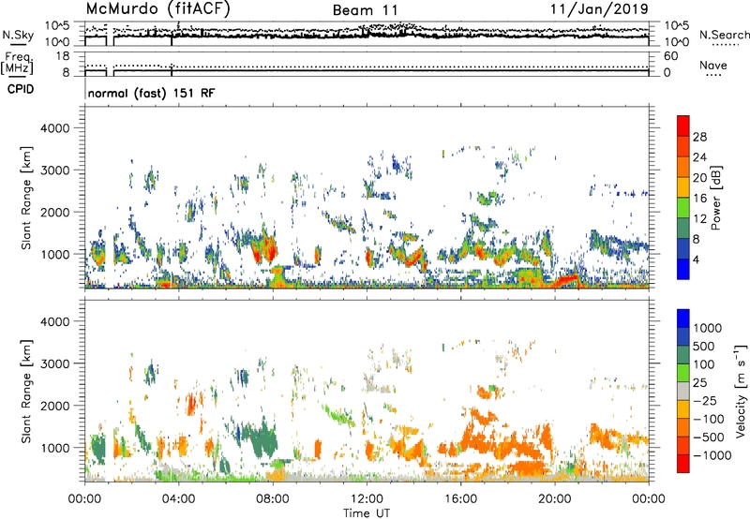
Task: Click the "18" frequency axis tick
Action: pyautogui.click(x=63, y=56)
